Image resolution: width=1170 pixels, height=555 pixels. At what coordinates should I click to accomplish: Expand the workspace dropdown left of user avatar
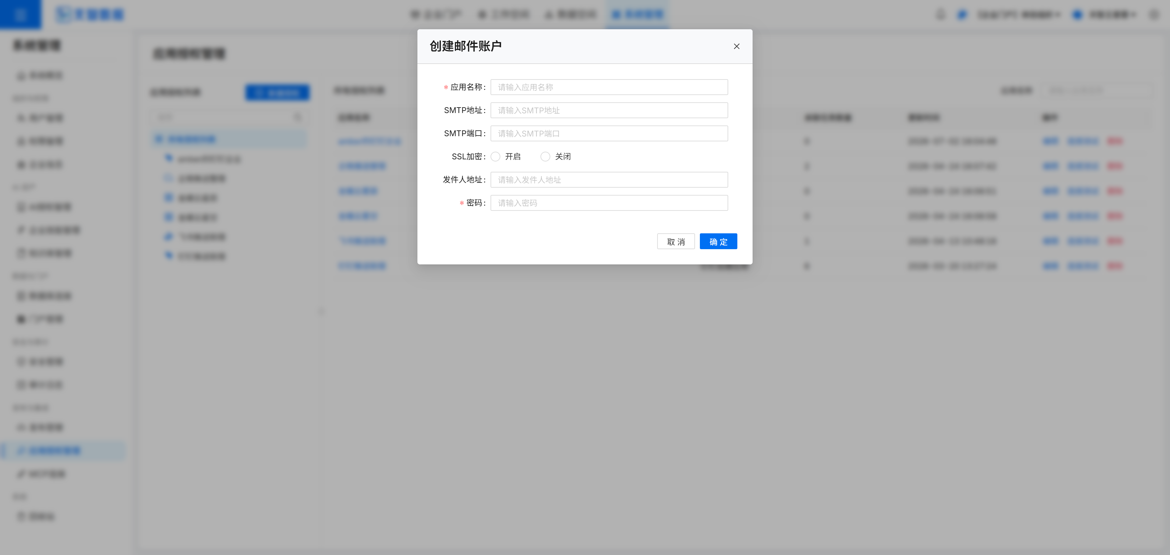(x=1019, y=15)
